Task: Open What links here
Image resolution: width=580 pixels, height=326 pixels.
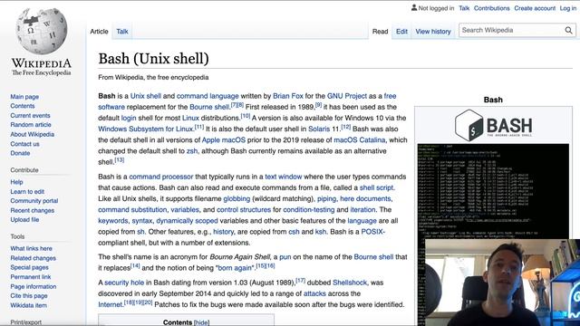Action: point(31,248)
